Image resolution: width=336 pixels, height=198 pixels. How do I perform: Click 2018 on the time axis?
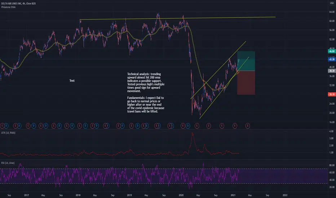pyautogui.click(x=78, y=195)
